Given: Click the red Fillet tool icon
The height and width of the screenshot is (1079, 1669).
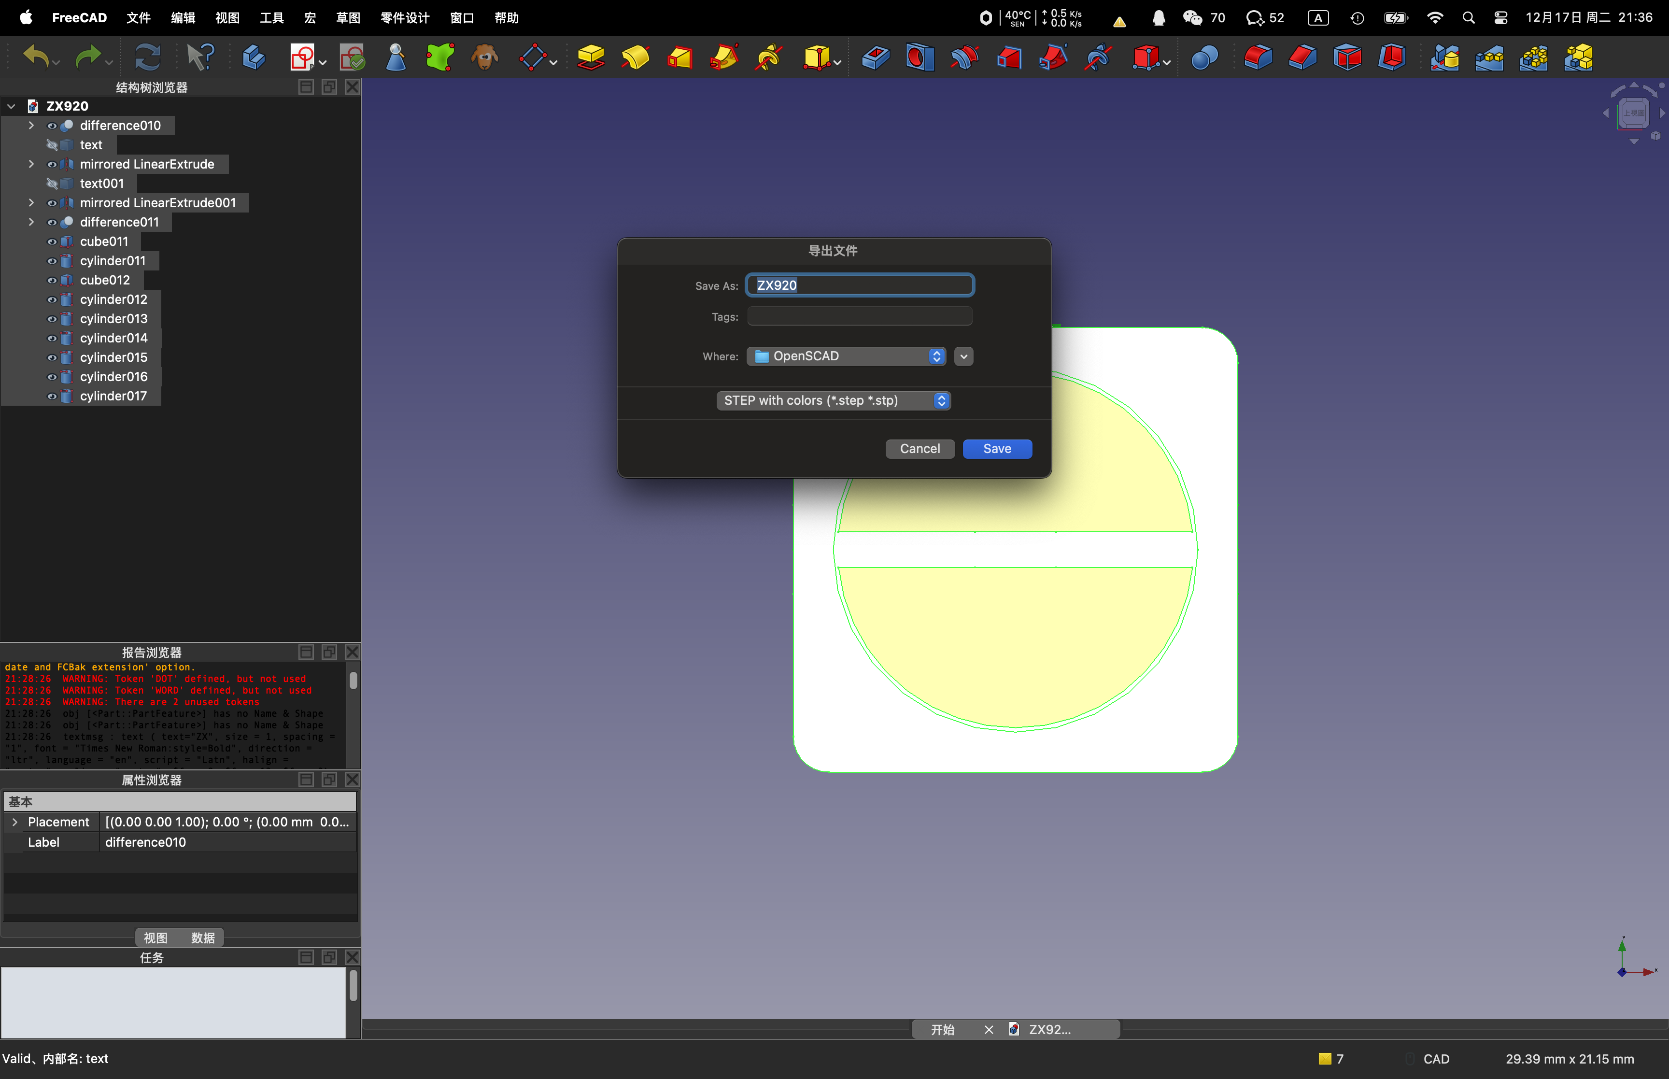Looking at the screenshot, I should pos(1258,57).
